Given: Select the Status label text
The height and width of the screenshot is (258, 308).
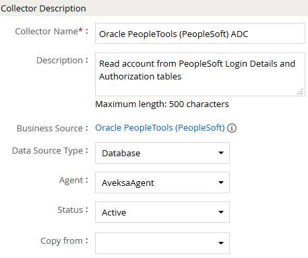Looking at the screenshot, I should click(x=70, y=209).
